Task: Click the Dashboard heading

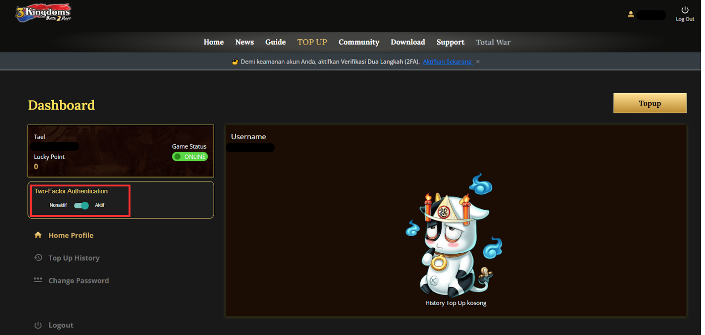Action: (61, 105)
